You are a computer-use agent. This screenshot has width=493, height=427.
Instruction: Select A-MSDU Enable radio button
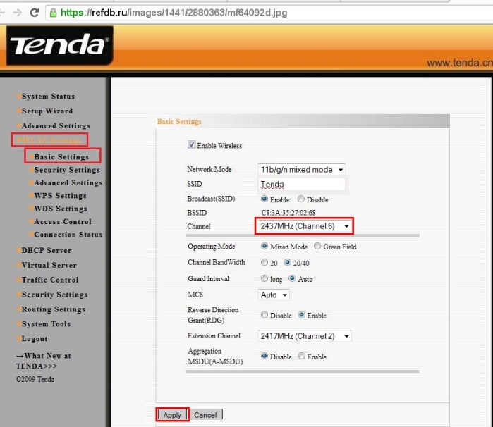point(301,356)
